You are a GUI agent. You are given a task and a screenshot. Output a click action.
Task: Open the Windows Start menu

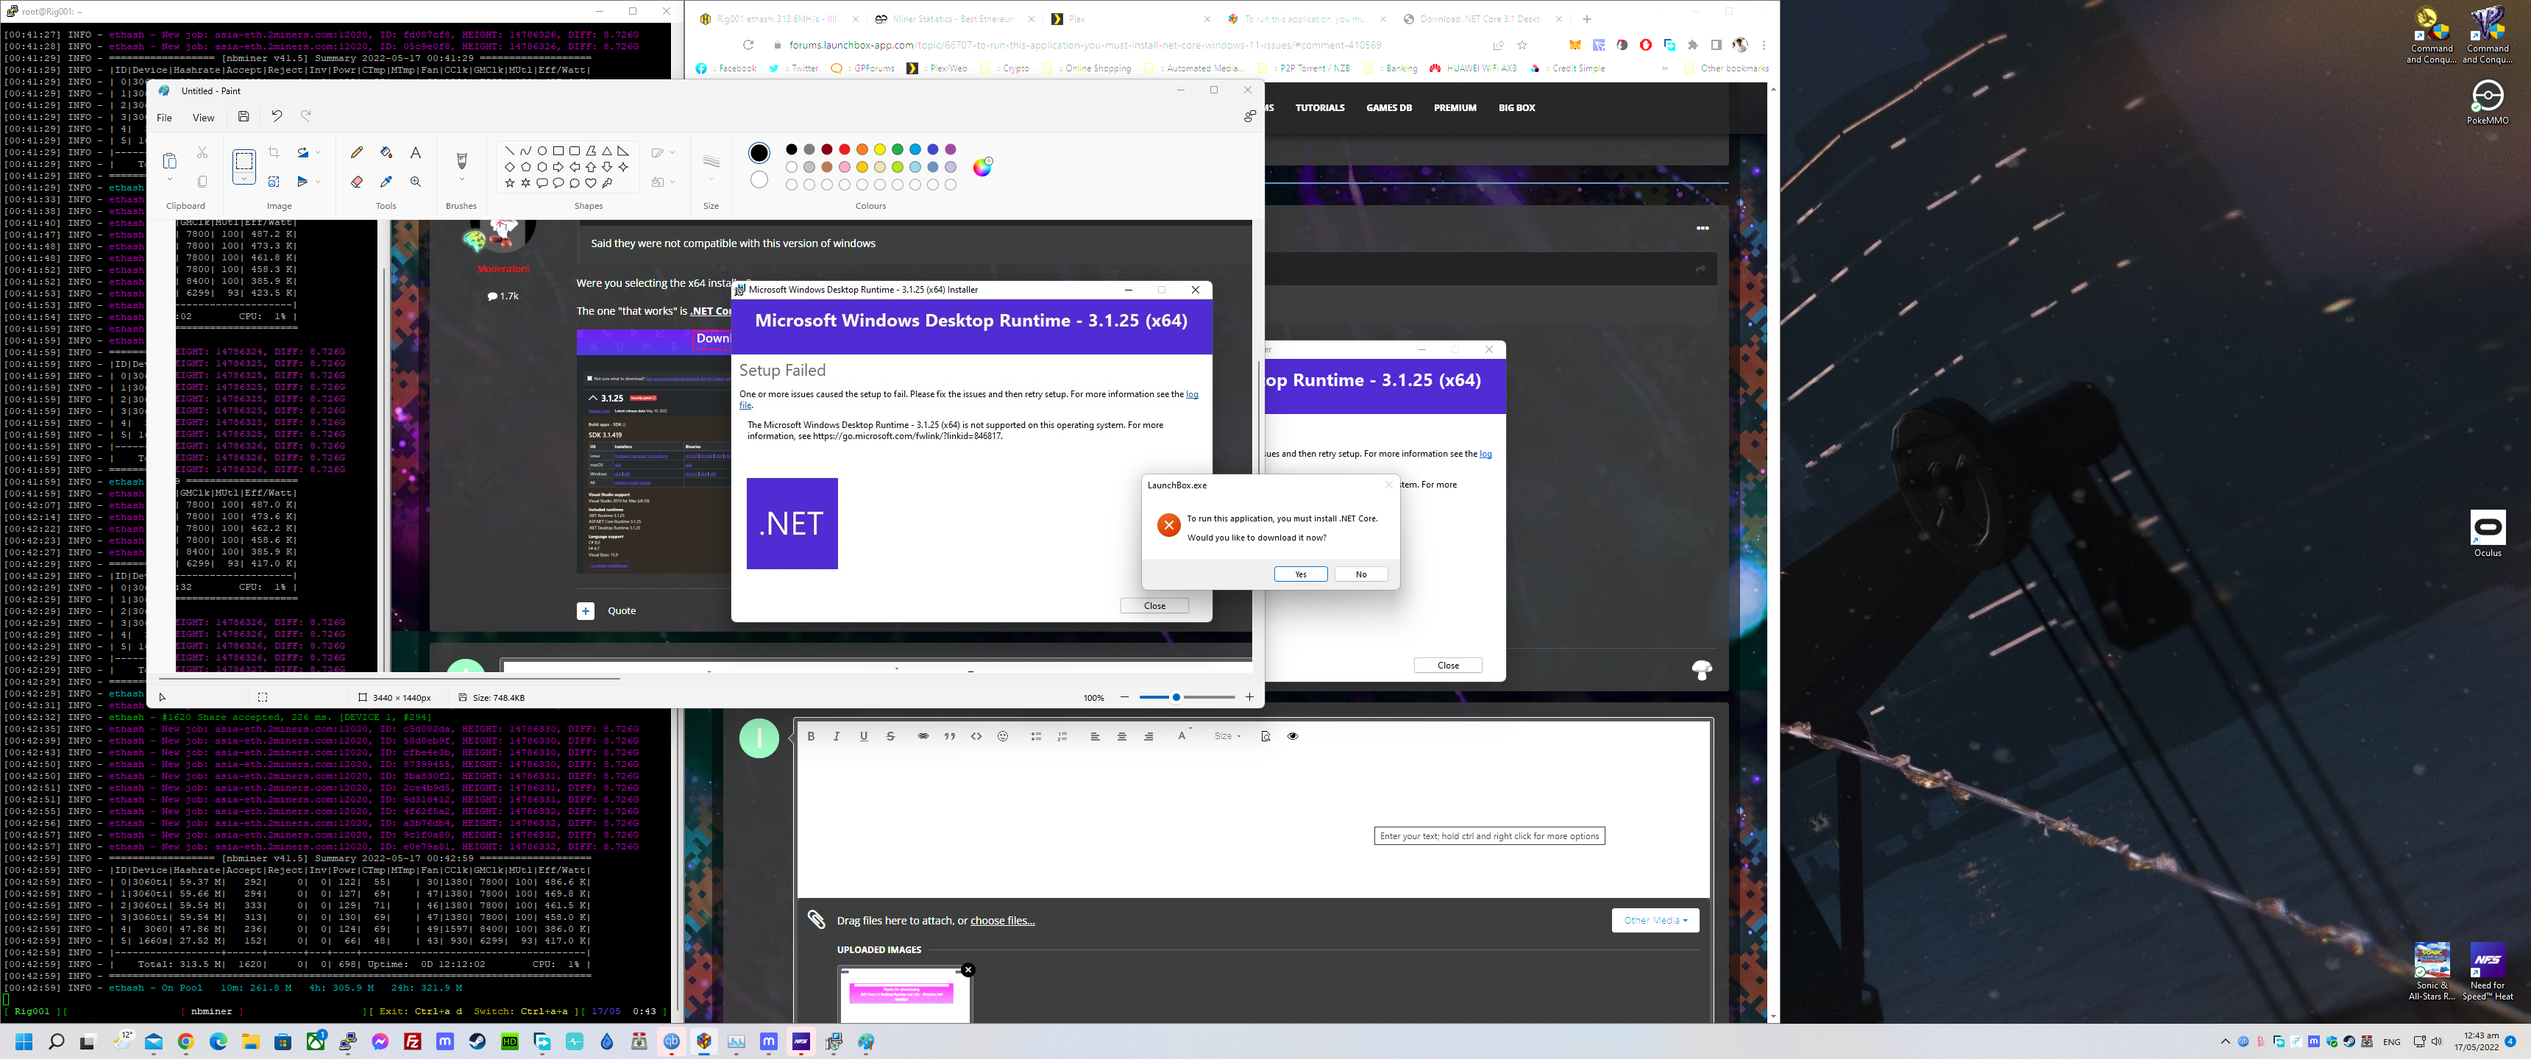(24, 1041)
